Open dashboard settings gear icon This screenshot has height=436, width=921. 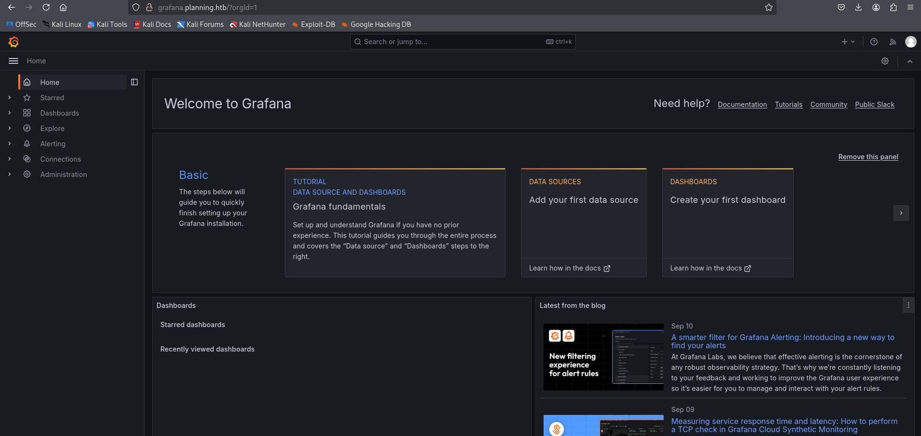point(885,61)
